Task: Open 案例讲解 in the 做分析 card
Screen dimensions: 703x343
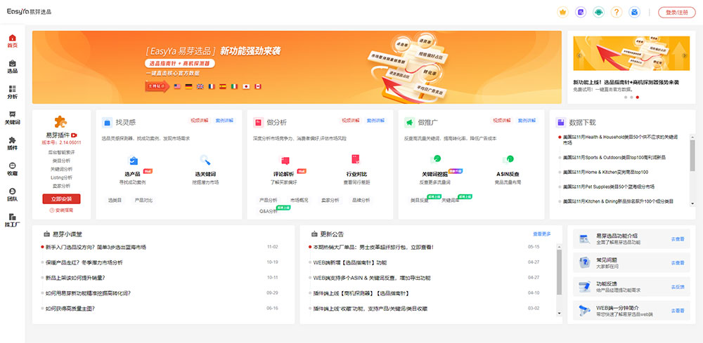Action: 375,121
